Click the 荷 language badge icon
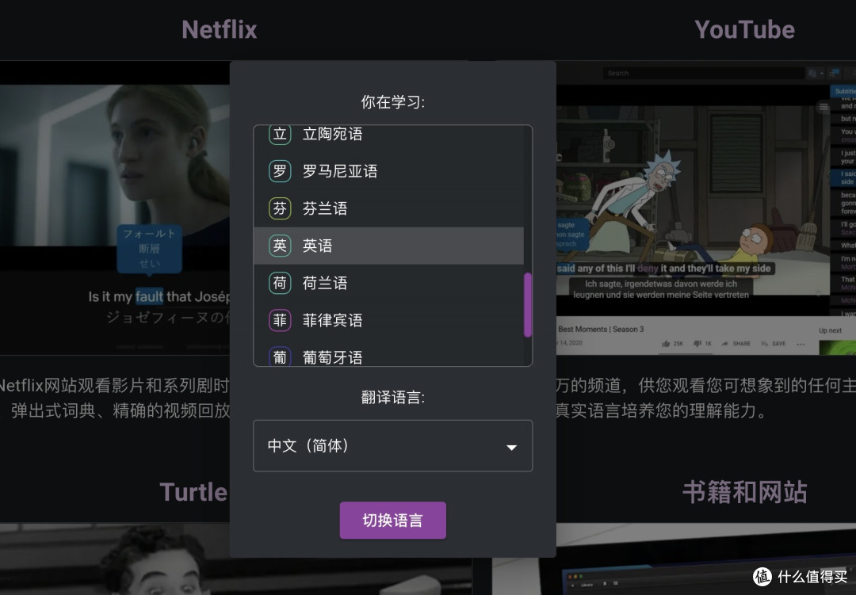Image resolution: width=856 pixels, height=595 pixels. pyautogui.click(x=280, y=283)
